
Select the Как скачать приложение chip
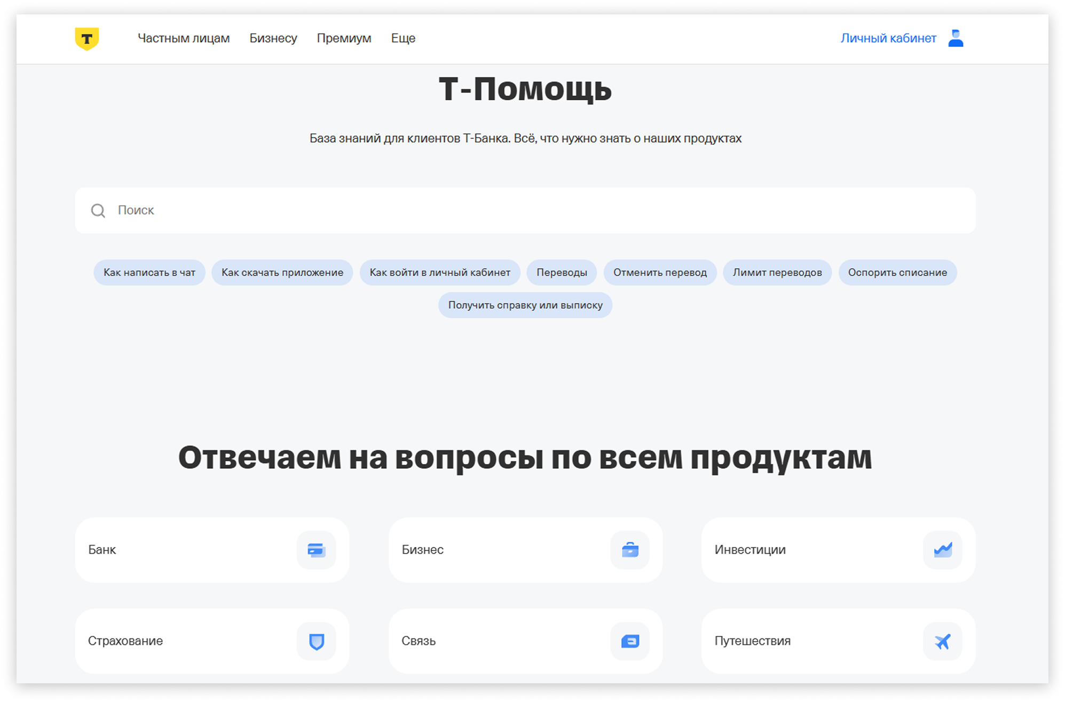click(x=282, y=273)
